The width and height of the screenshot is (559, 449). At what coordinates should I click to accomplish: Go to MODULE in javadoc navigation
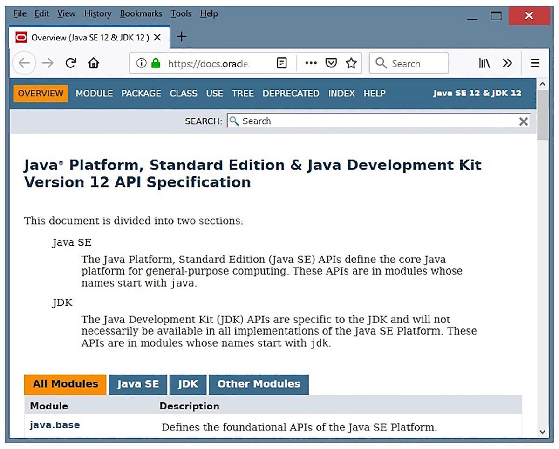[x=94, y=94]
